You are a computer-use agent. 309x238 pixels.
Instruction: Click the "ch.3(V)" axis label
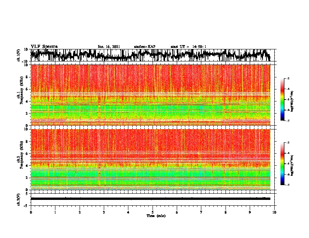(x=19, y=199)
